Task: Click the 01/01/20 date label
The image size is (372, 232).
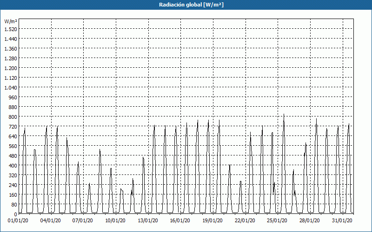Action: point(18,220)
